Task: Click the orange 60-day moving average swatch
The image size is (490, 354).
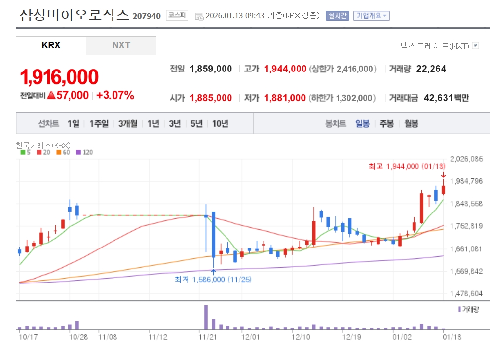Action: click(59, 152)
